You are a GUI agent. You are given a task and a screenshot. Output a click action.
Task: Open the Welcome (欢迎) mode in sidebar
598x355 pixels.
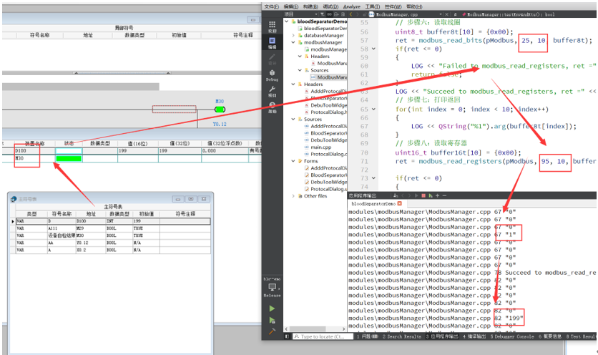pyautogui.click(x=272, y=25)
